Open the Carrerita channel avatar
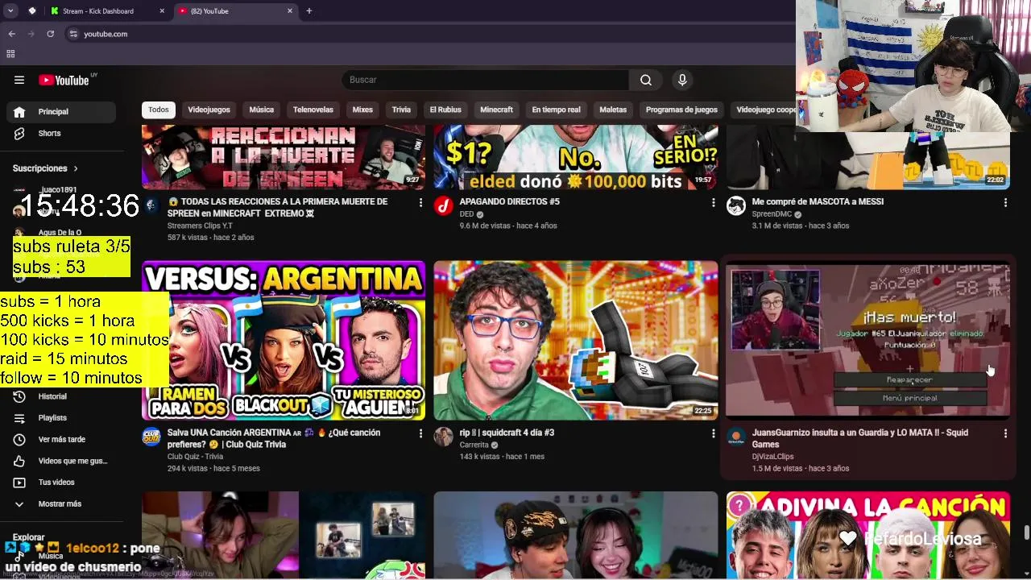1031x580 pixels. pos(443,437)
